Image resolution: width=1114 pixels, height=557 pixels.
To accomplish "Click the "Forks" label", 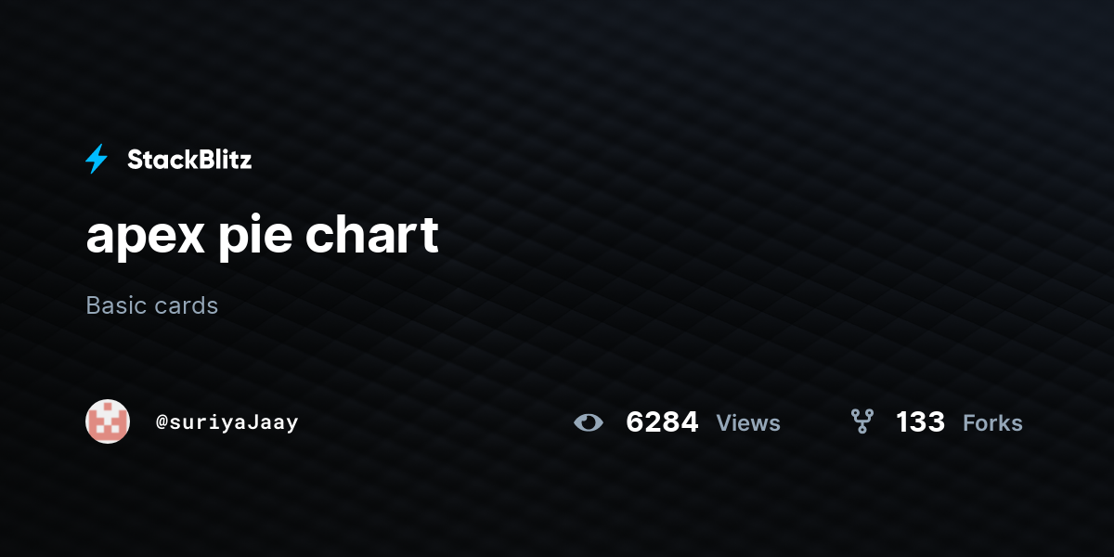I will coord(992,423).
